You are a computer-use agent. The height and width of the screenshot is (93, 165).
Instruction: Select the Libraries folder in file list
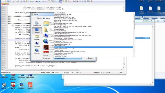(48, 24)
